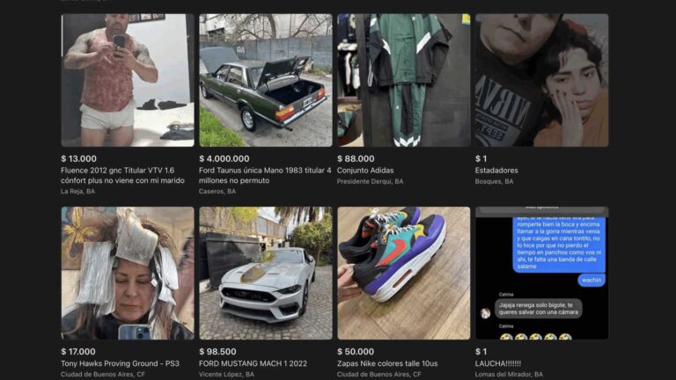
Task: Open the green Ford Taunus photo
Action: pos(266,80)
